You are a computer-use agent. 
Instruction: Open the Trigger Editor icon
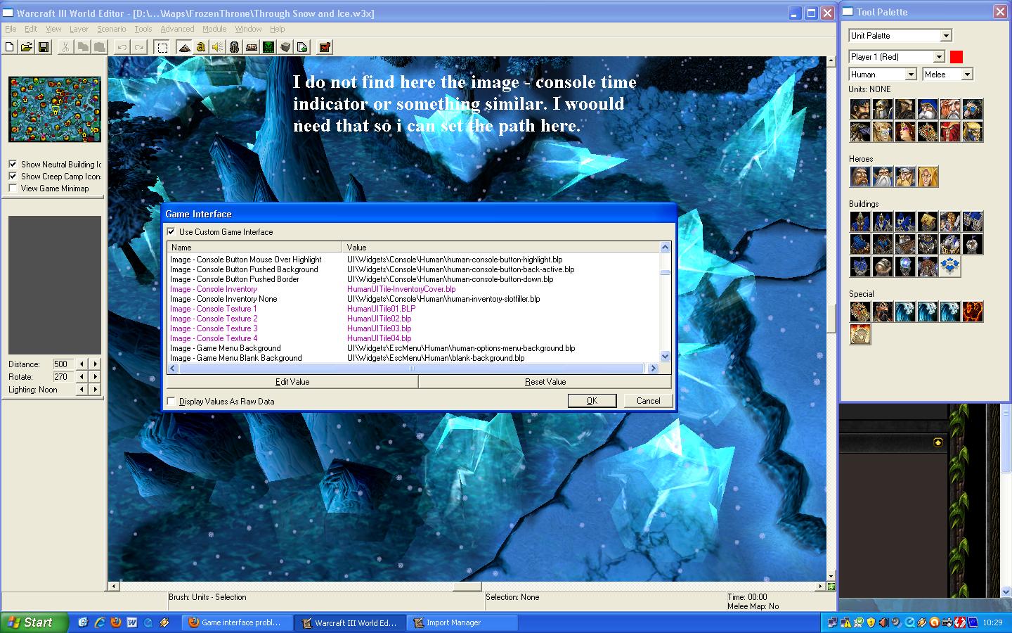201,47
